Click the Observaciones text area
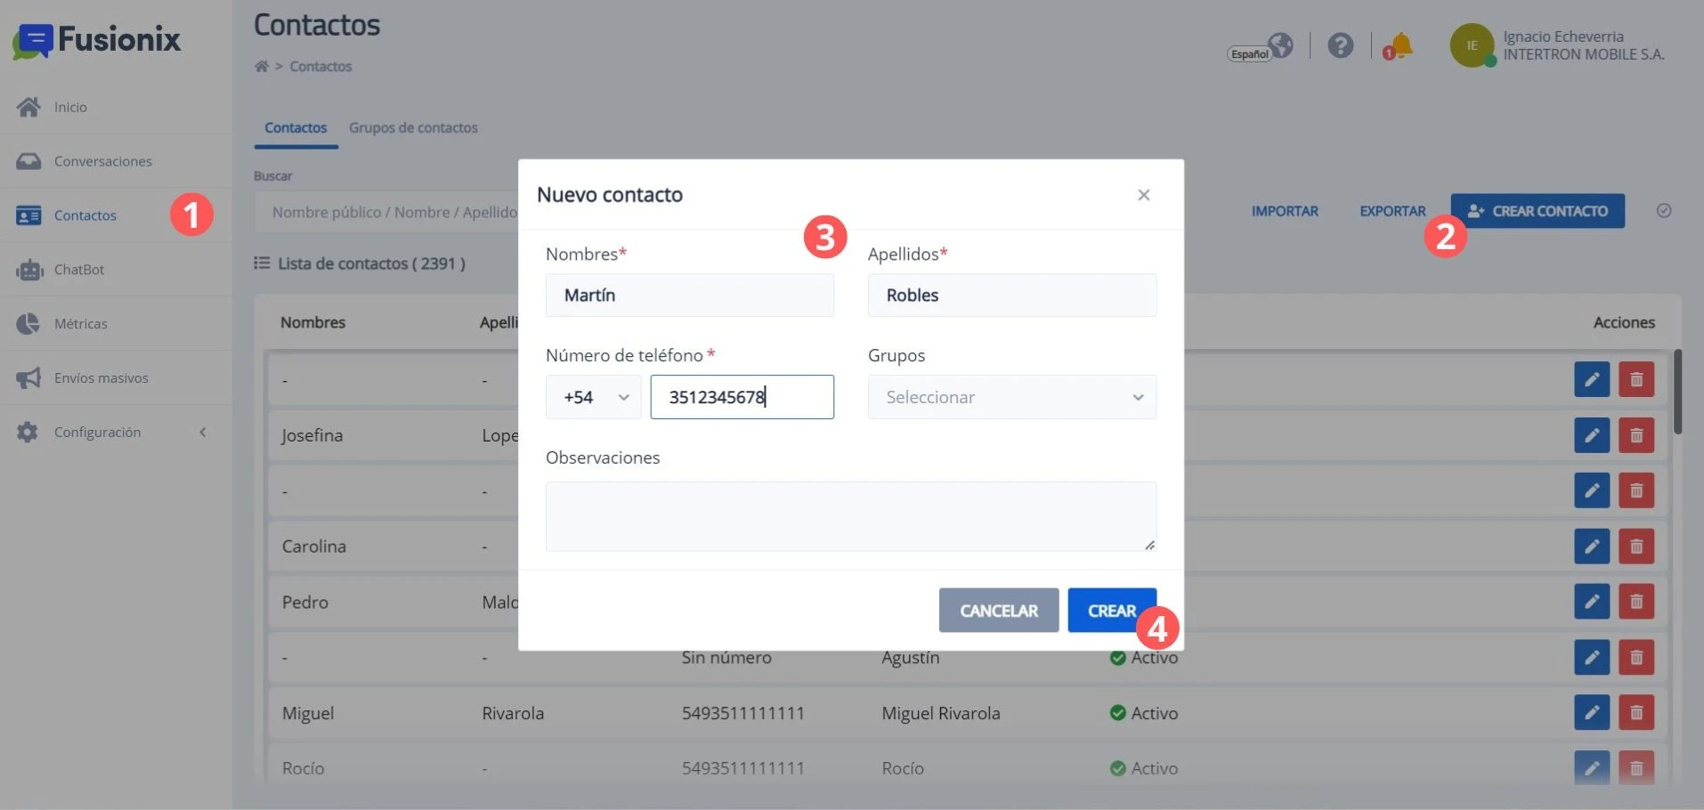 850,516
